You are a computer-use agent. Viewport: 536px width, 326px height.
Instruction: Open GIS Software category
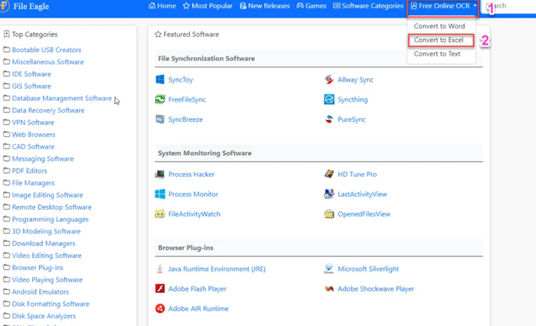[31, 86]
